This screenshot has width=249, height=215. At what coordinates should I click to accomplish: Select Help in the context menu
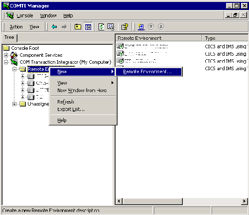pyautogui.click(x=83, y=120)
